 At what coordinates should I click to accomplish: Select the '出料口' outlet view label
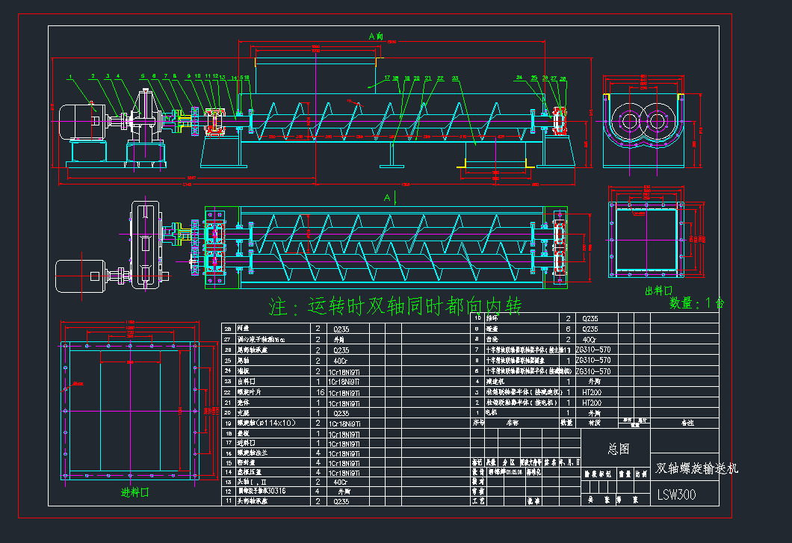click(x=659, y=290)
